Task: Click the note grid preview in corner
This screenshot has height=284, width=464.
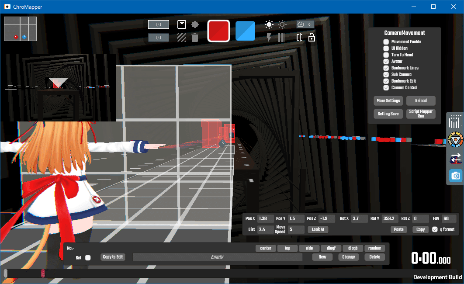Action: [x=20, y=29]
